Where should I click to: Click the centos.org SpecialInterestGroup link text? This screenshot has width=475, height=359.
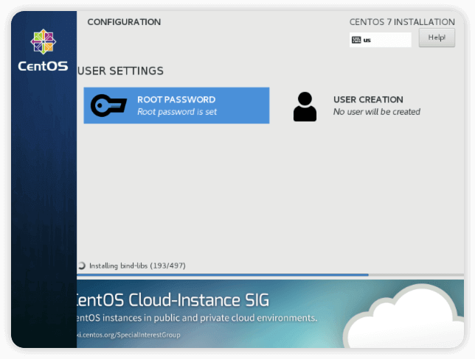click(128, 335)
